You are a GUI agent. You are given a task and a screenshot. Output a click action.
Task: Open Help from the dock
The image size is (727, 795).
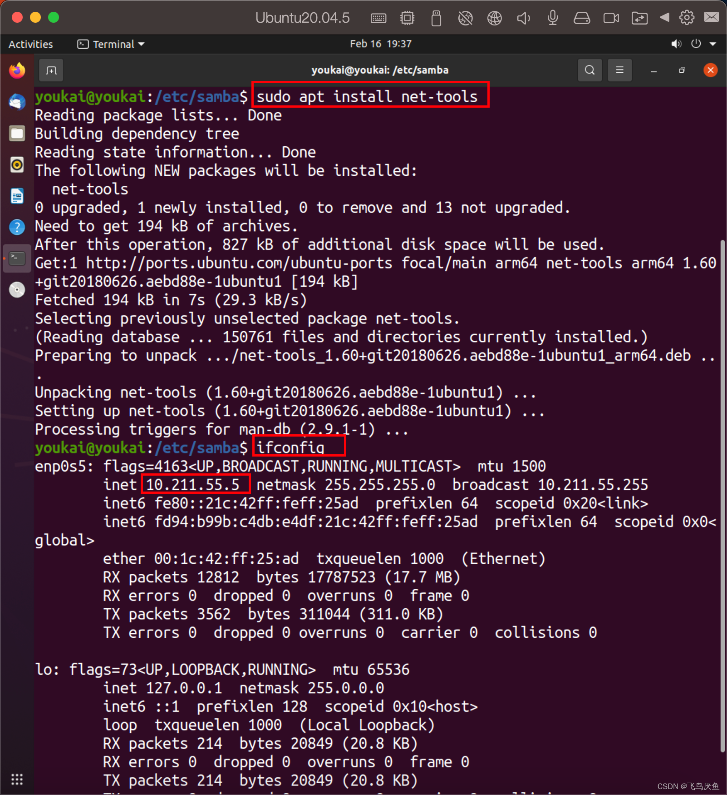click(17, 227)
